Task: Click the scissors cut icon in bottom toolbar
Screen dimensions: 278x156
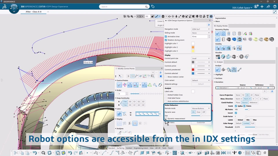Action: (16, 153)
